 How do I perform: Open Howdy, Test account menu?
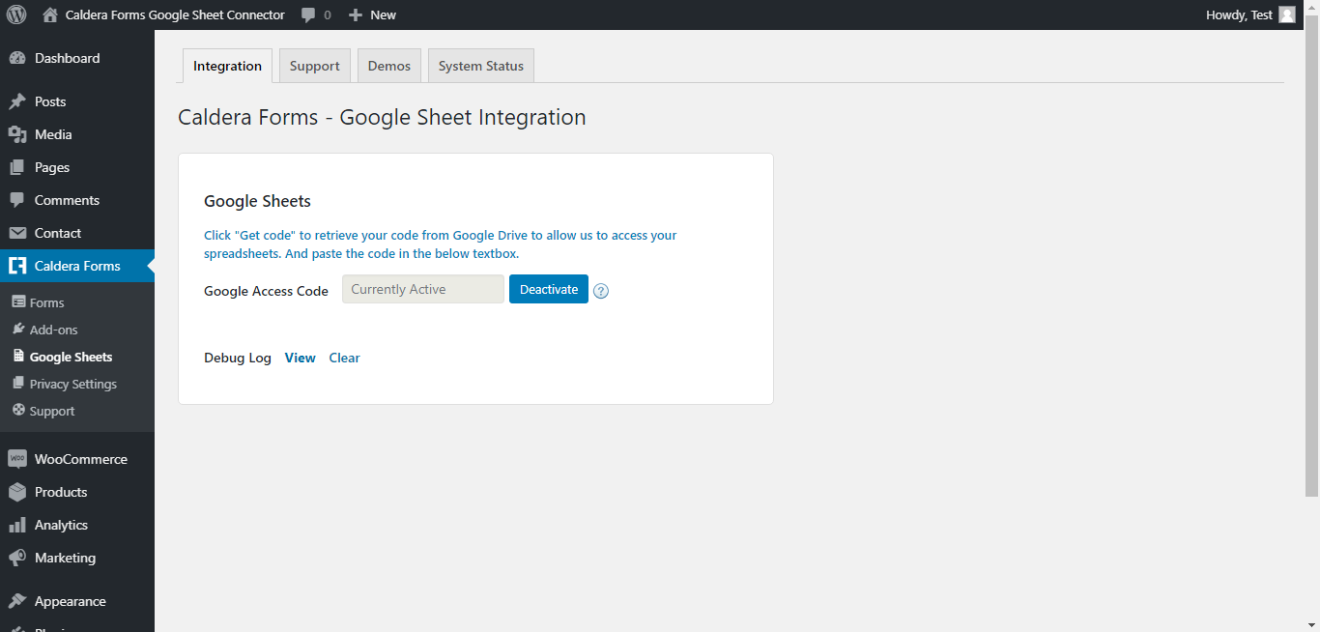1250,14
